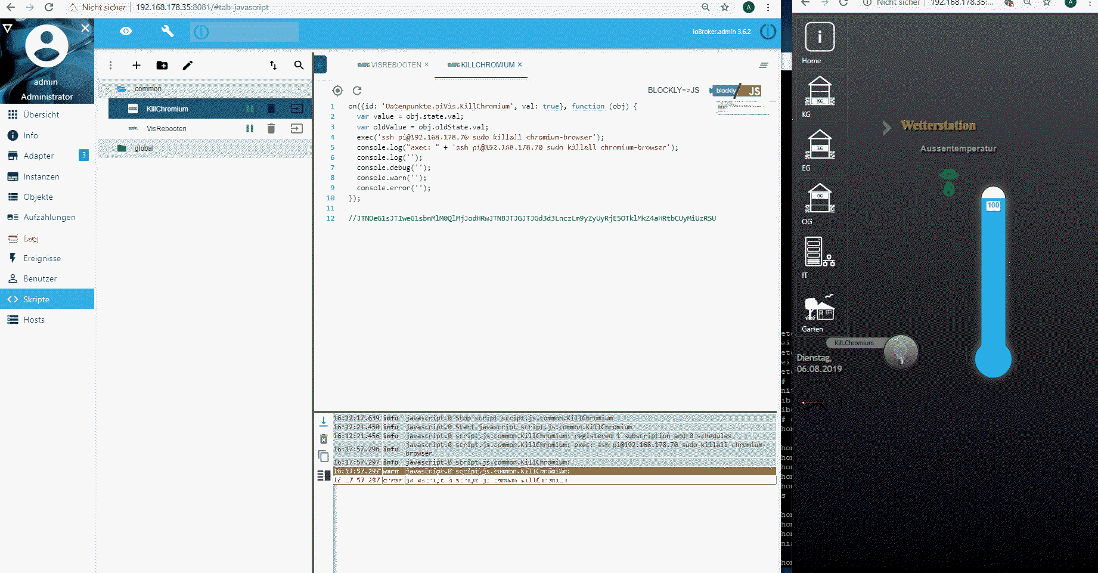Create a new script folder
The width and height of the screenshot is (1098, 573).
pyautogui.click(x=162, y=66)
